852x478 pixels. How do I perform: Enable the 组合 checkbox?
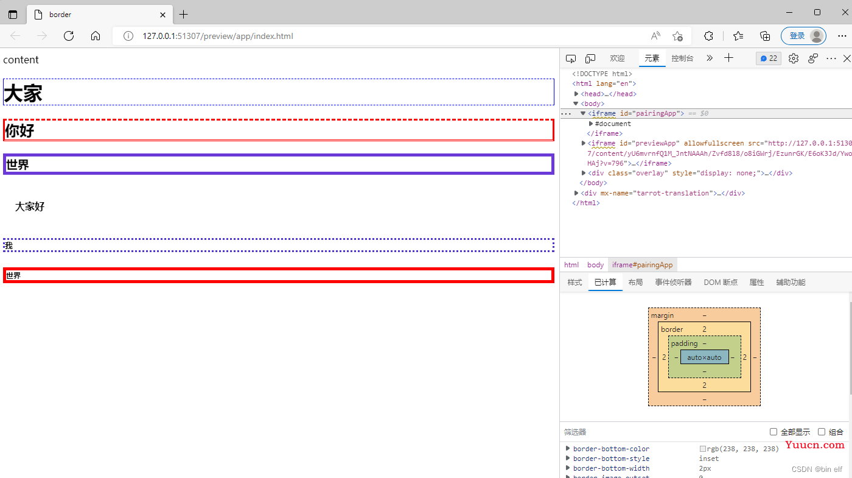(x=822, y=432)
